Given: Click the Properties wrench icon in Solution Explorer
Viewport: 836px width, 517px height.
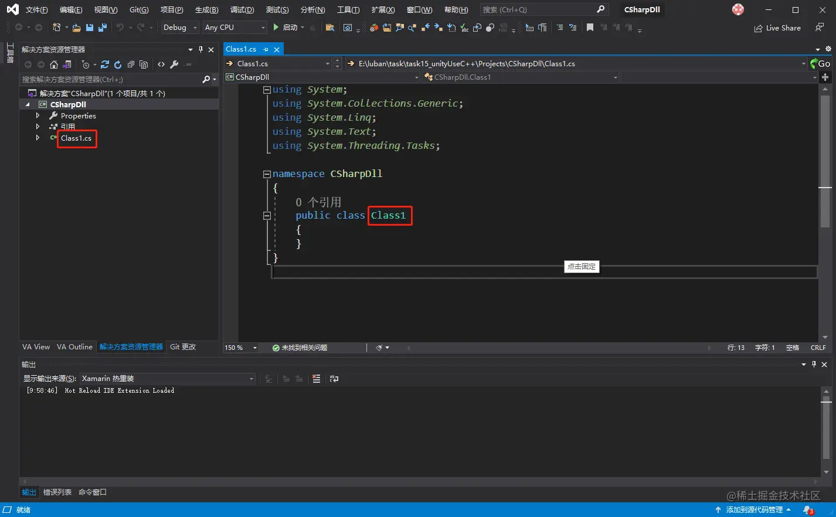Looking at the screenshot, I should [174, 64].
